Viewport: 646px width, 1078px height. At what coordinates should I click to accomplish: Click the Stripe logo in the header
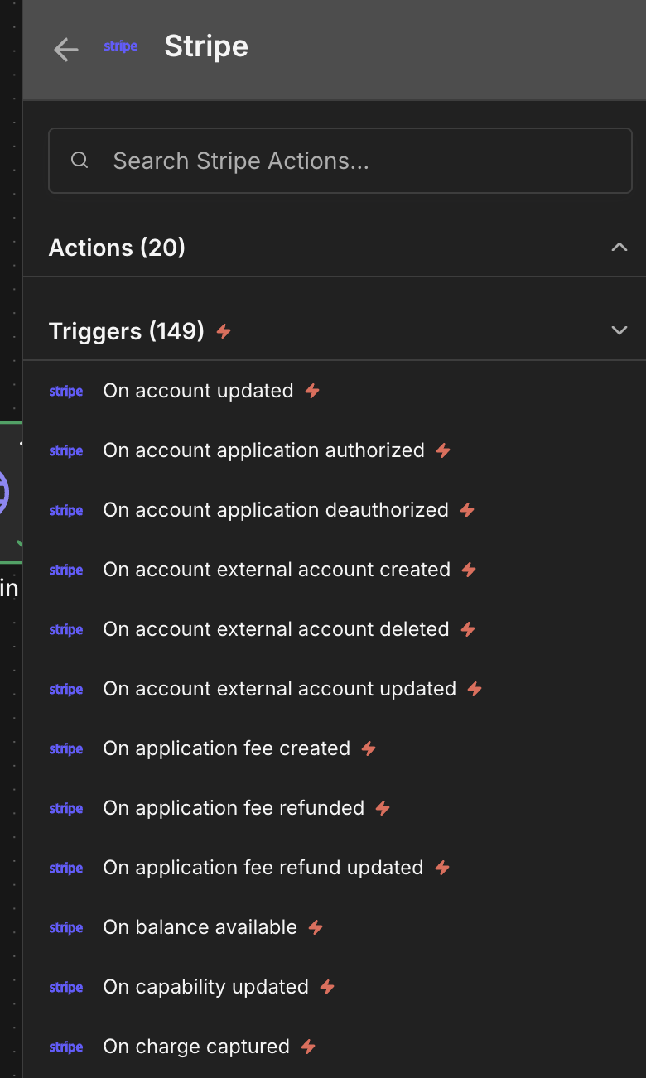pos(121,46)
